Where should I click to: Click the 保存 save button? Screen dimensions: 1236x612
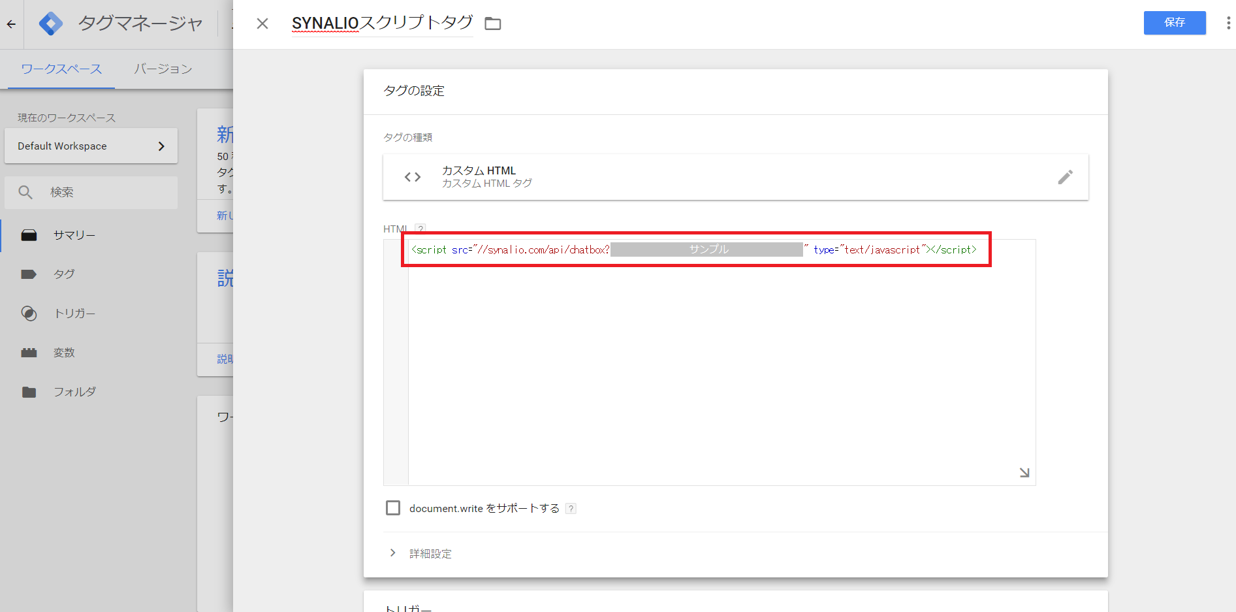(1175, 23)
